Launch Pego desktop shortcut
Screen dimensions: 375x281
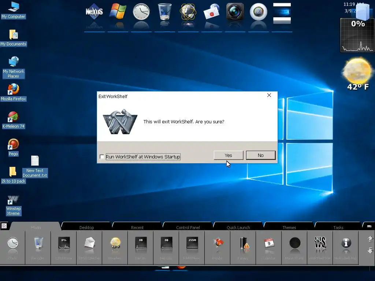14,147
